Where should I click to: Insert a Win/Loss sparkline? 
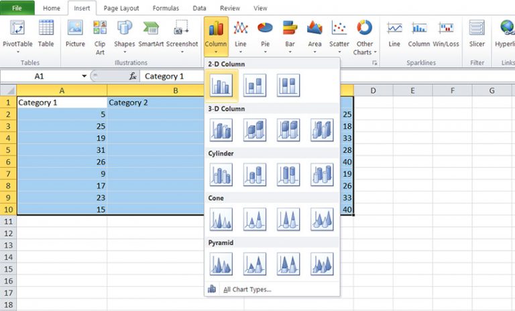click(445, 34)
